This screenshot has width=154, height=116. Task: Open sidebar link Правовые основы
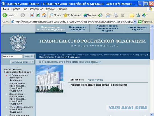pyautogui.click(x=19, y=115)
